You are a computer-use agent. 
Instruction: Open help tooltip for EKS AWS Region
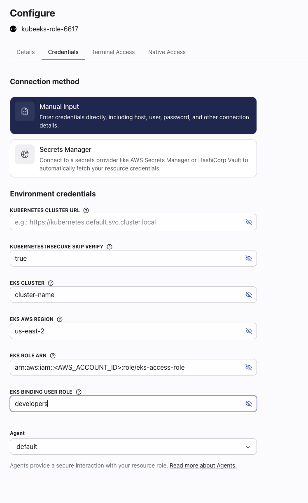pyautogui.click(x=60, y=319)
